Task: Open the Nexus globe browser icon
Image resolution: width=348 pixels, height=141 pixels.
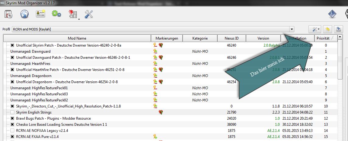Action: coord(24,14)
